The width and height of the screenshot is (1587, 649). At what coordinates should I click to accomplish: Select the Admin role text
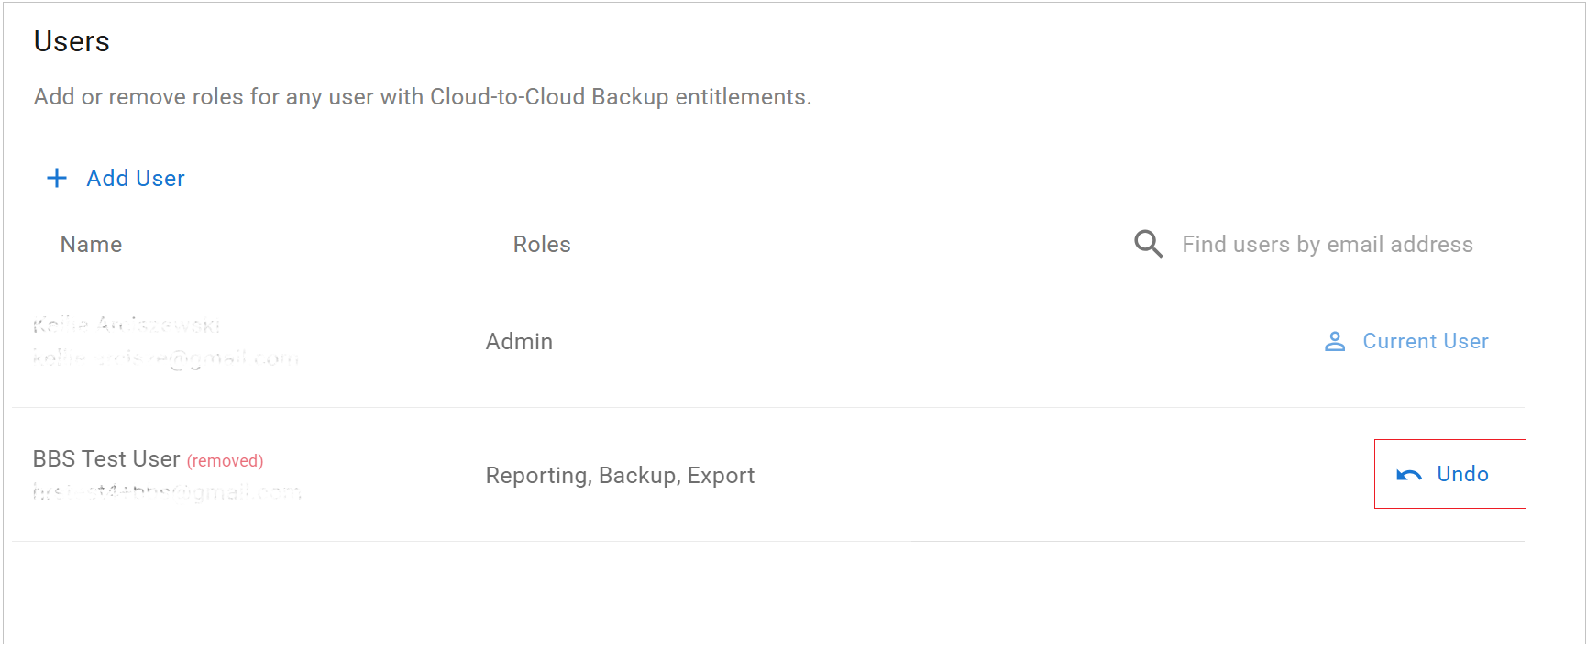[519, 342]
